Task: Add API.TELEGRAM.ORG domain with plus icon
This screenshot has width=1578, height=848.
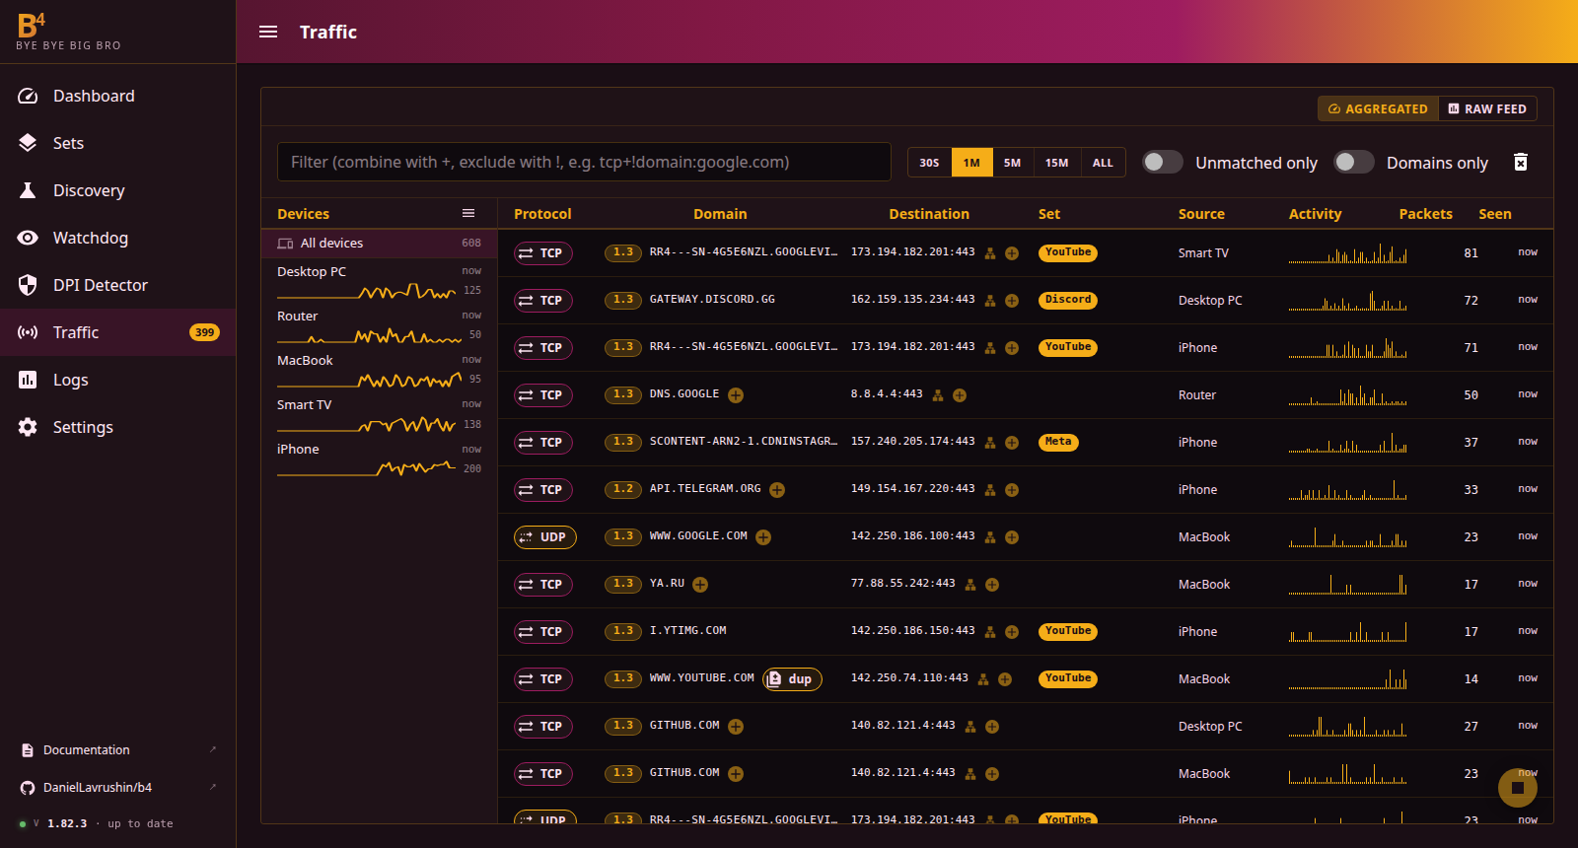Action: click(777, 490)
